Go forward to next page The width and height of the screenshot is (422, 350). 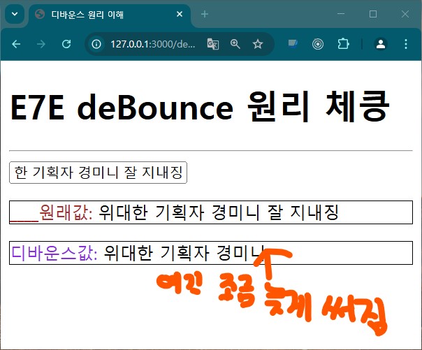[x=41, y=44]
